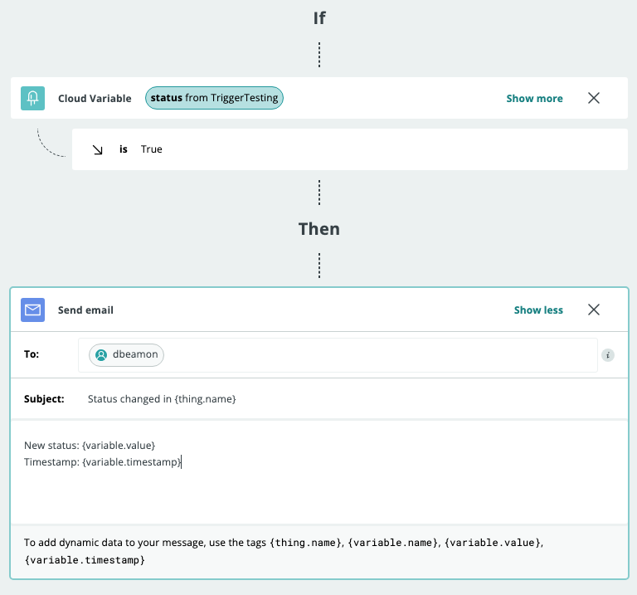The width and height of the screenshot is (637, 595).
Task: Click the 'New status: {variable.value}' line
Action: click(90, 446)
